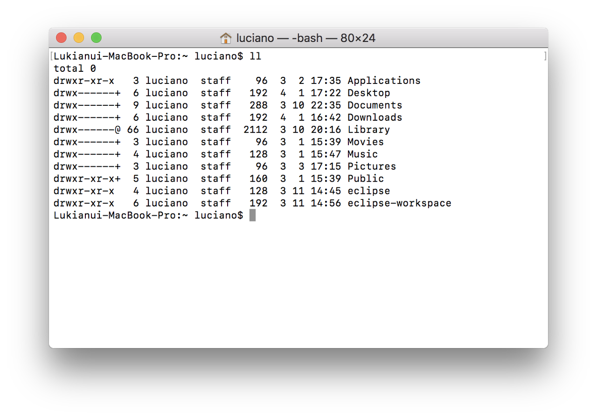Click the home folder icon in title bar

click(226, 38)
